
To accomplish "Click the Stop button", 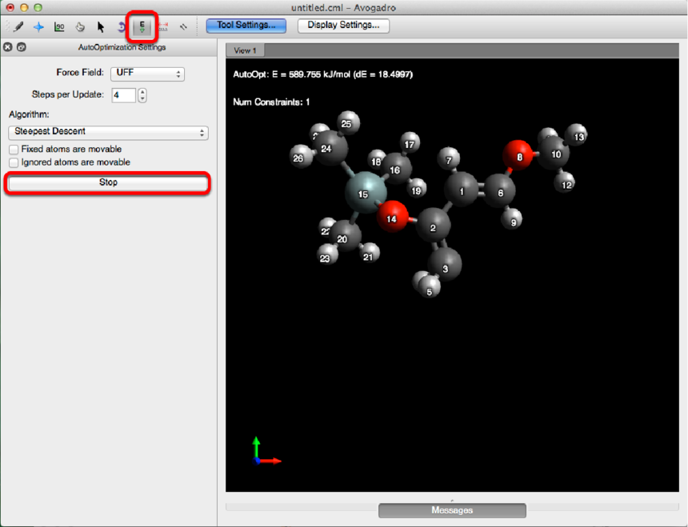I will pyautogui.click(x=108, y=182).
